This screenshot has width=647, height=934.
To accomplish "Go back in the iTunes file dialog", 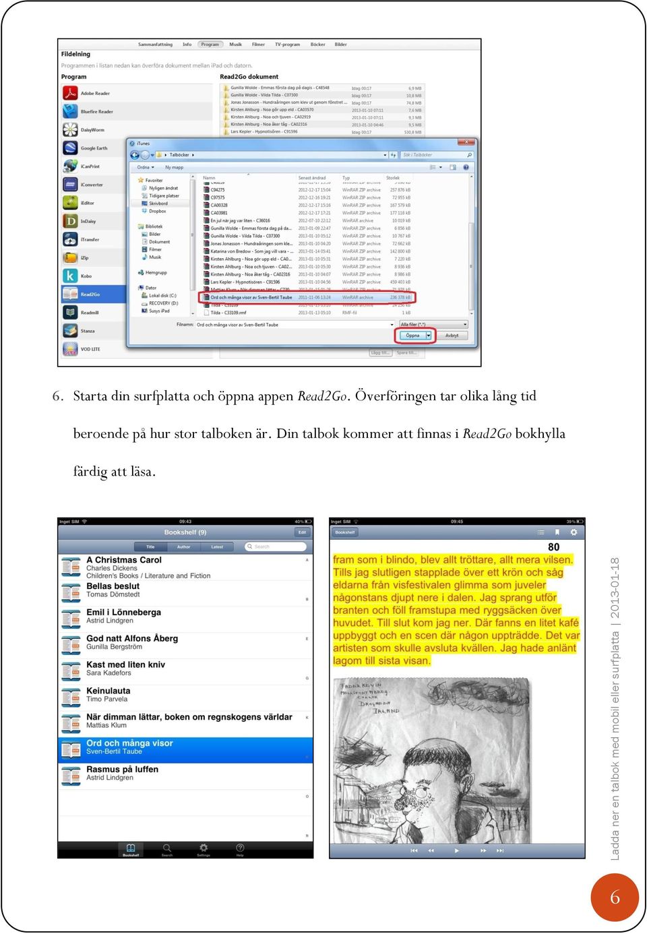I will pyautogui.click(x=135, y=155).
